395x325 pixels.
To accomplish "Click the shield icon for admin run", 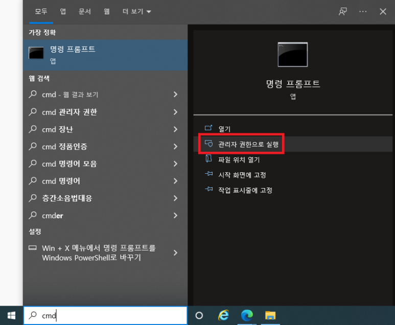I will [208, 144].
